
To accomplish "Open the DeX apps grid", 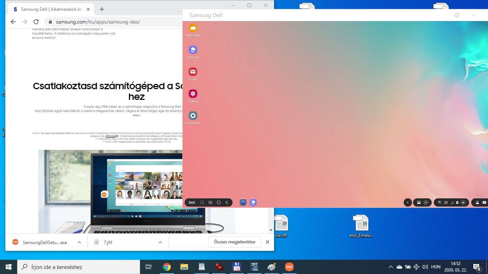I will pos(202,202).
